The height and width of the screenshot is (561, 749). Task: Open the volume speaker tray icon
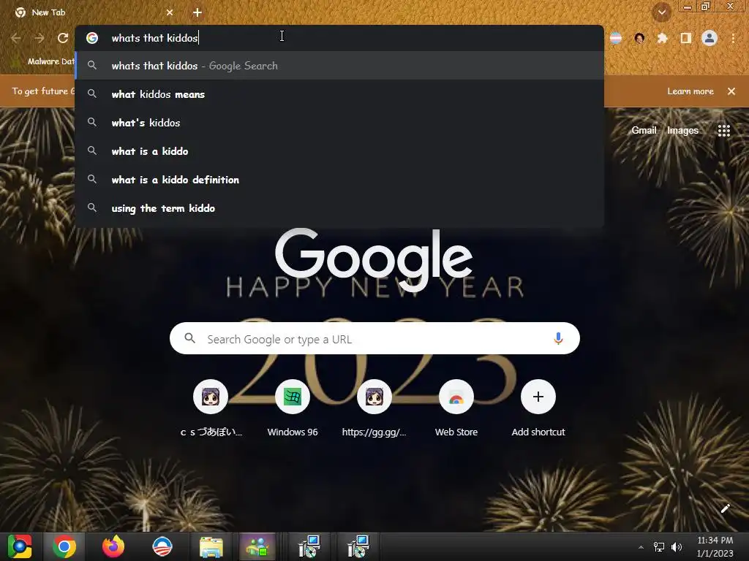point(677,547)
